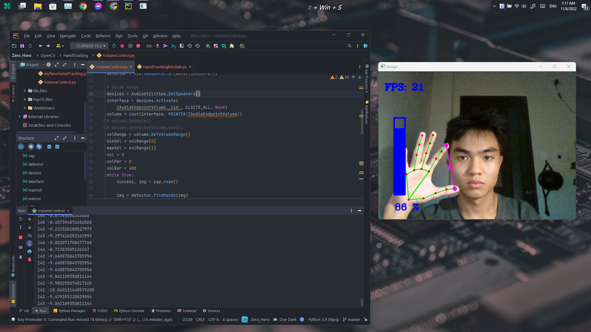
Task: Open the Refactor menu
Action: tap(103, 36)
